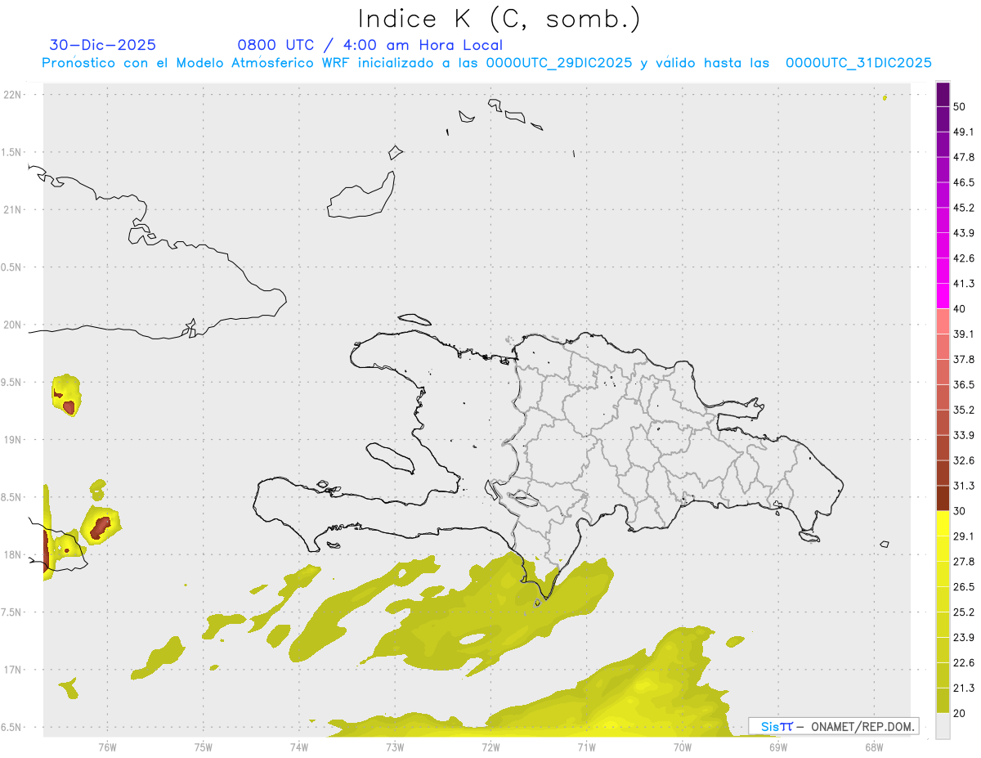
Task: Click the latitude label "19N"
Action: click(x=13, y=439)
